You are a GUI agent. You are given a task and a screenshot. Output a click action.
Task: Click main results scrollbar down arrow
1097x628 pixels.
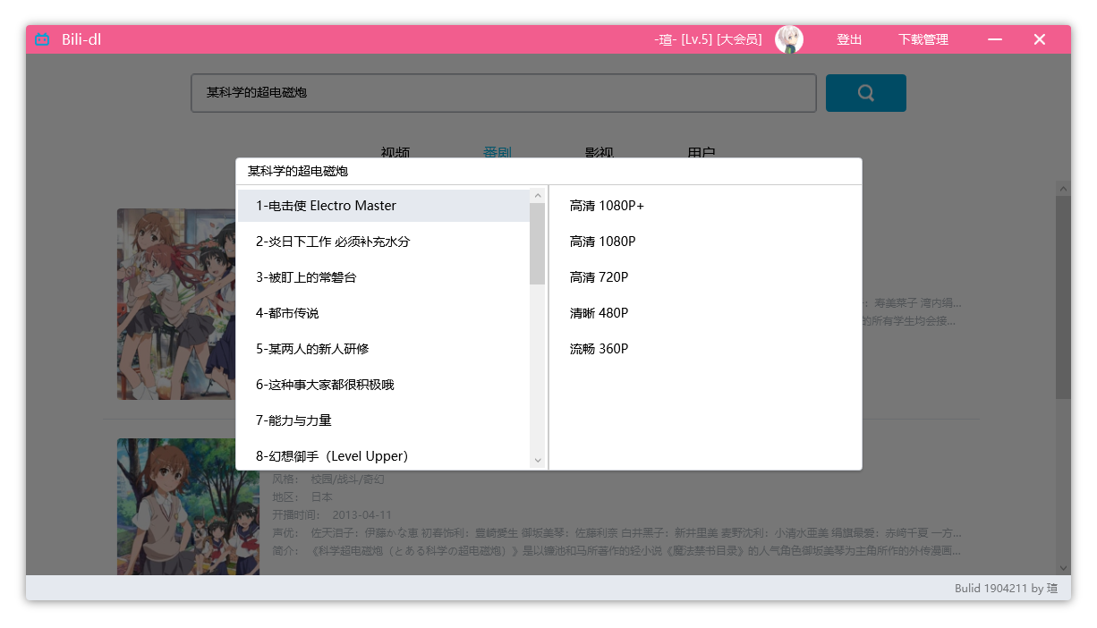click(1063, 567)
